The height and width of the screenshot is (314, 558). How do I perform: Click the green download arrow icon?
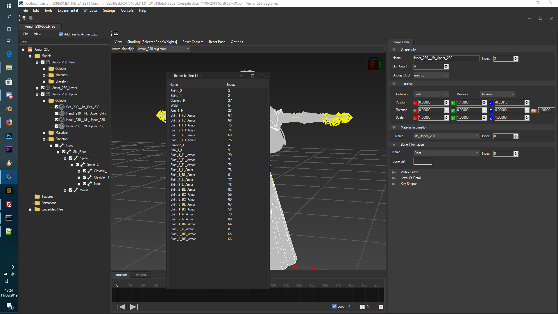[x=31, y=18]
